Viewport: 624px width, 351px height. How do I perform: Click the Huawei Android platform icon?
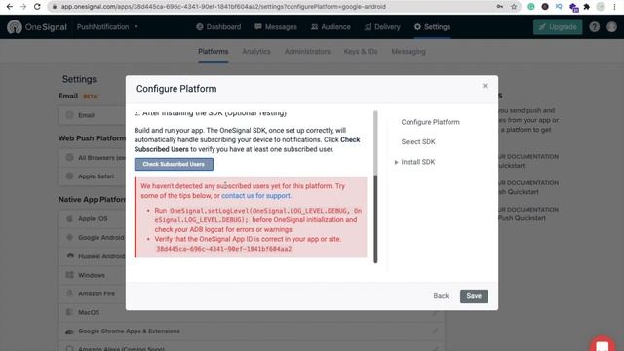(x=70, y=255)
